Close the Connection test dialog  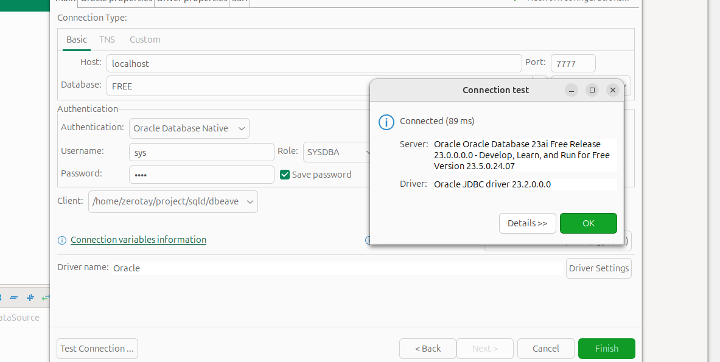tap(613, 90)
